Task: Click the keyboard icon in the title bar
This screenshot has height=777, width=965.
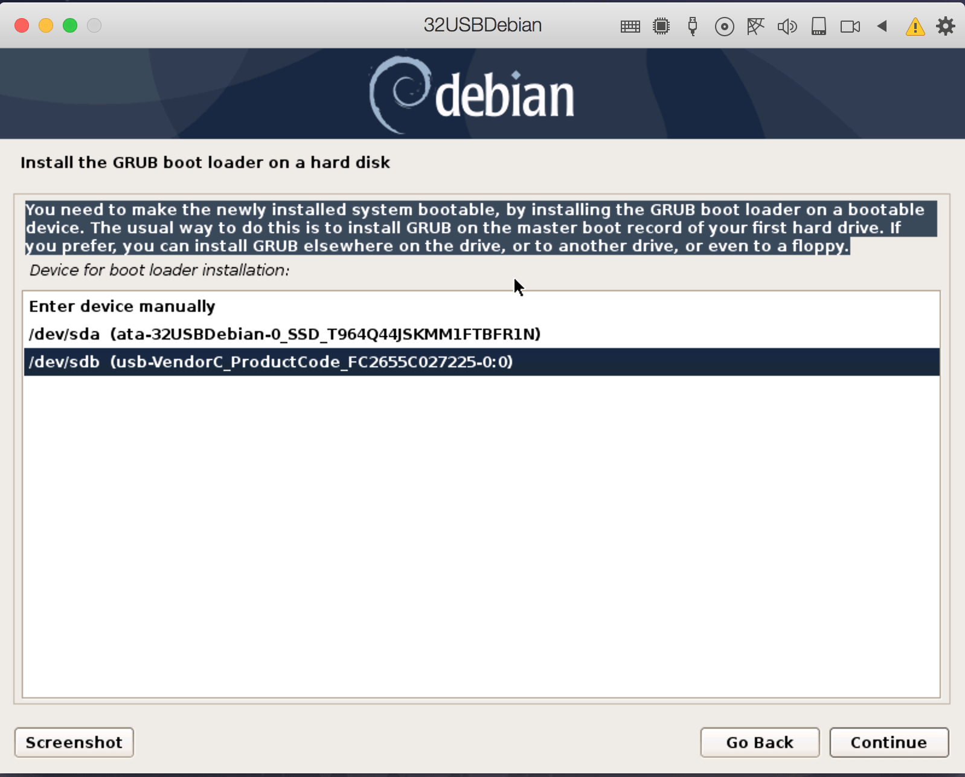Action: (630, 27)
